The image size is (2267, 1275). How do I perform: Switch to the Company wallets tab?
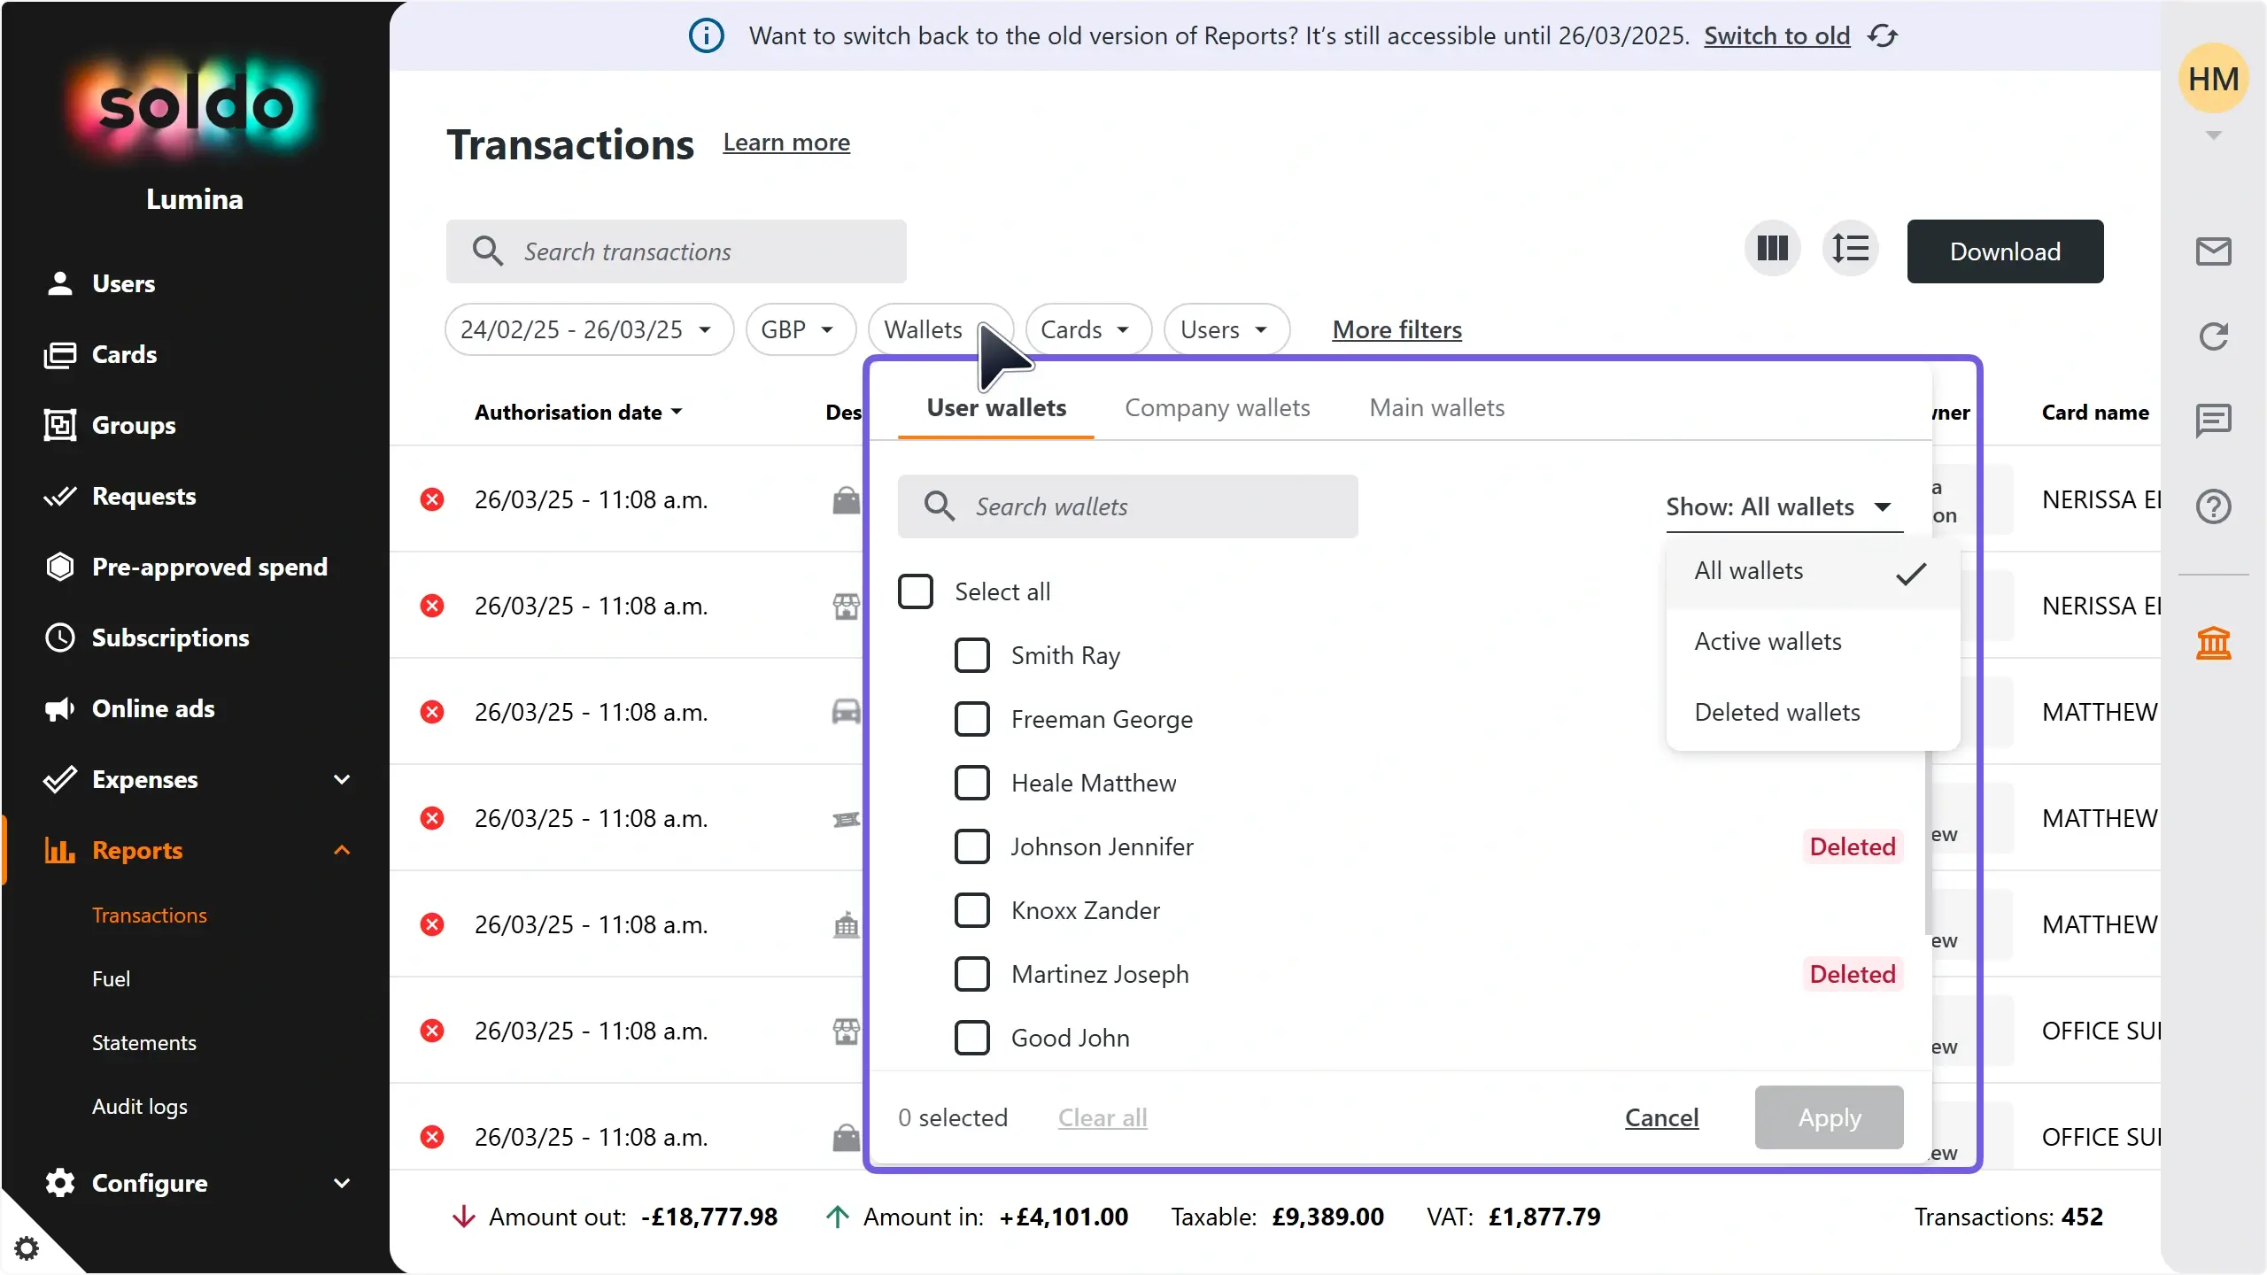1218,407
